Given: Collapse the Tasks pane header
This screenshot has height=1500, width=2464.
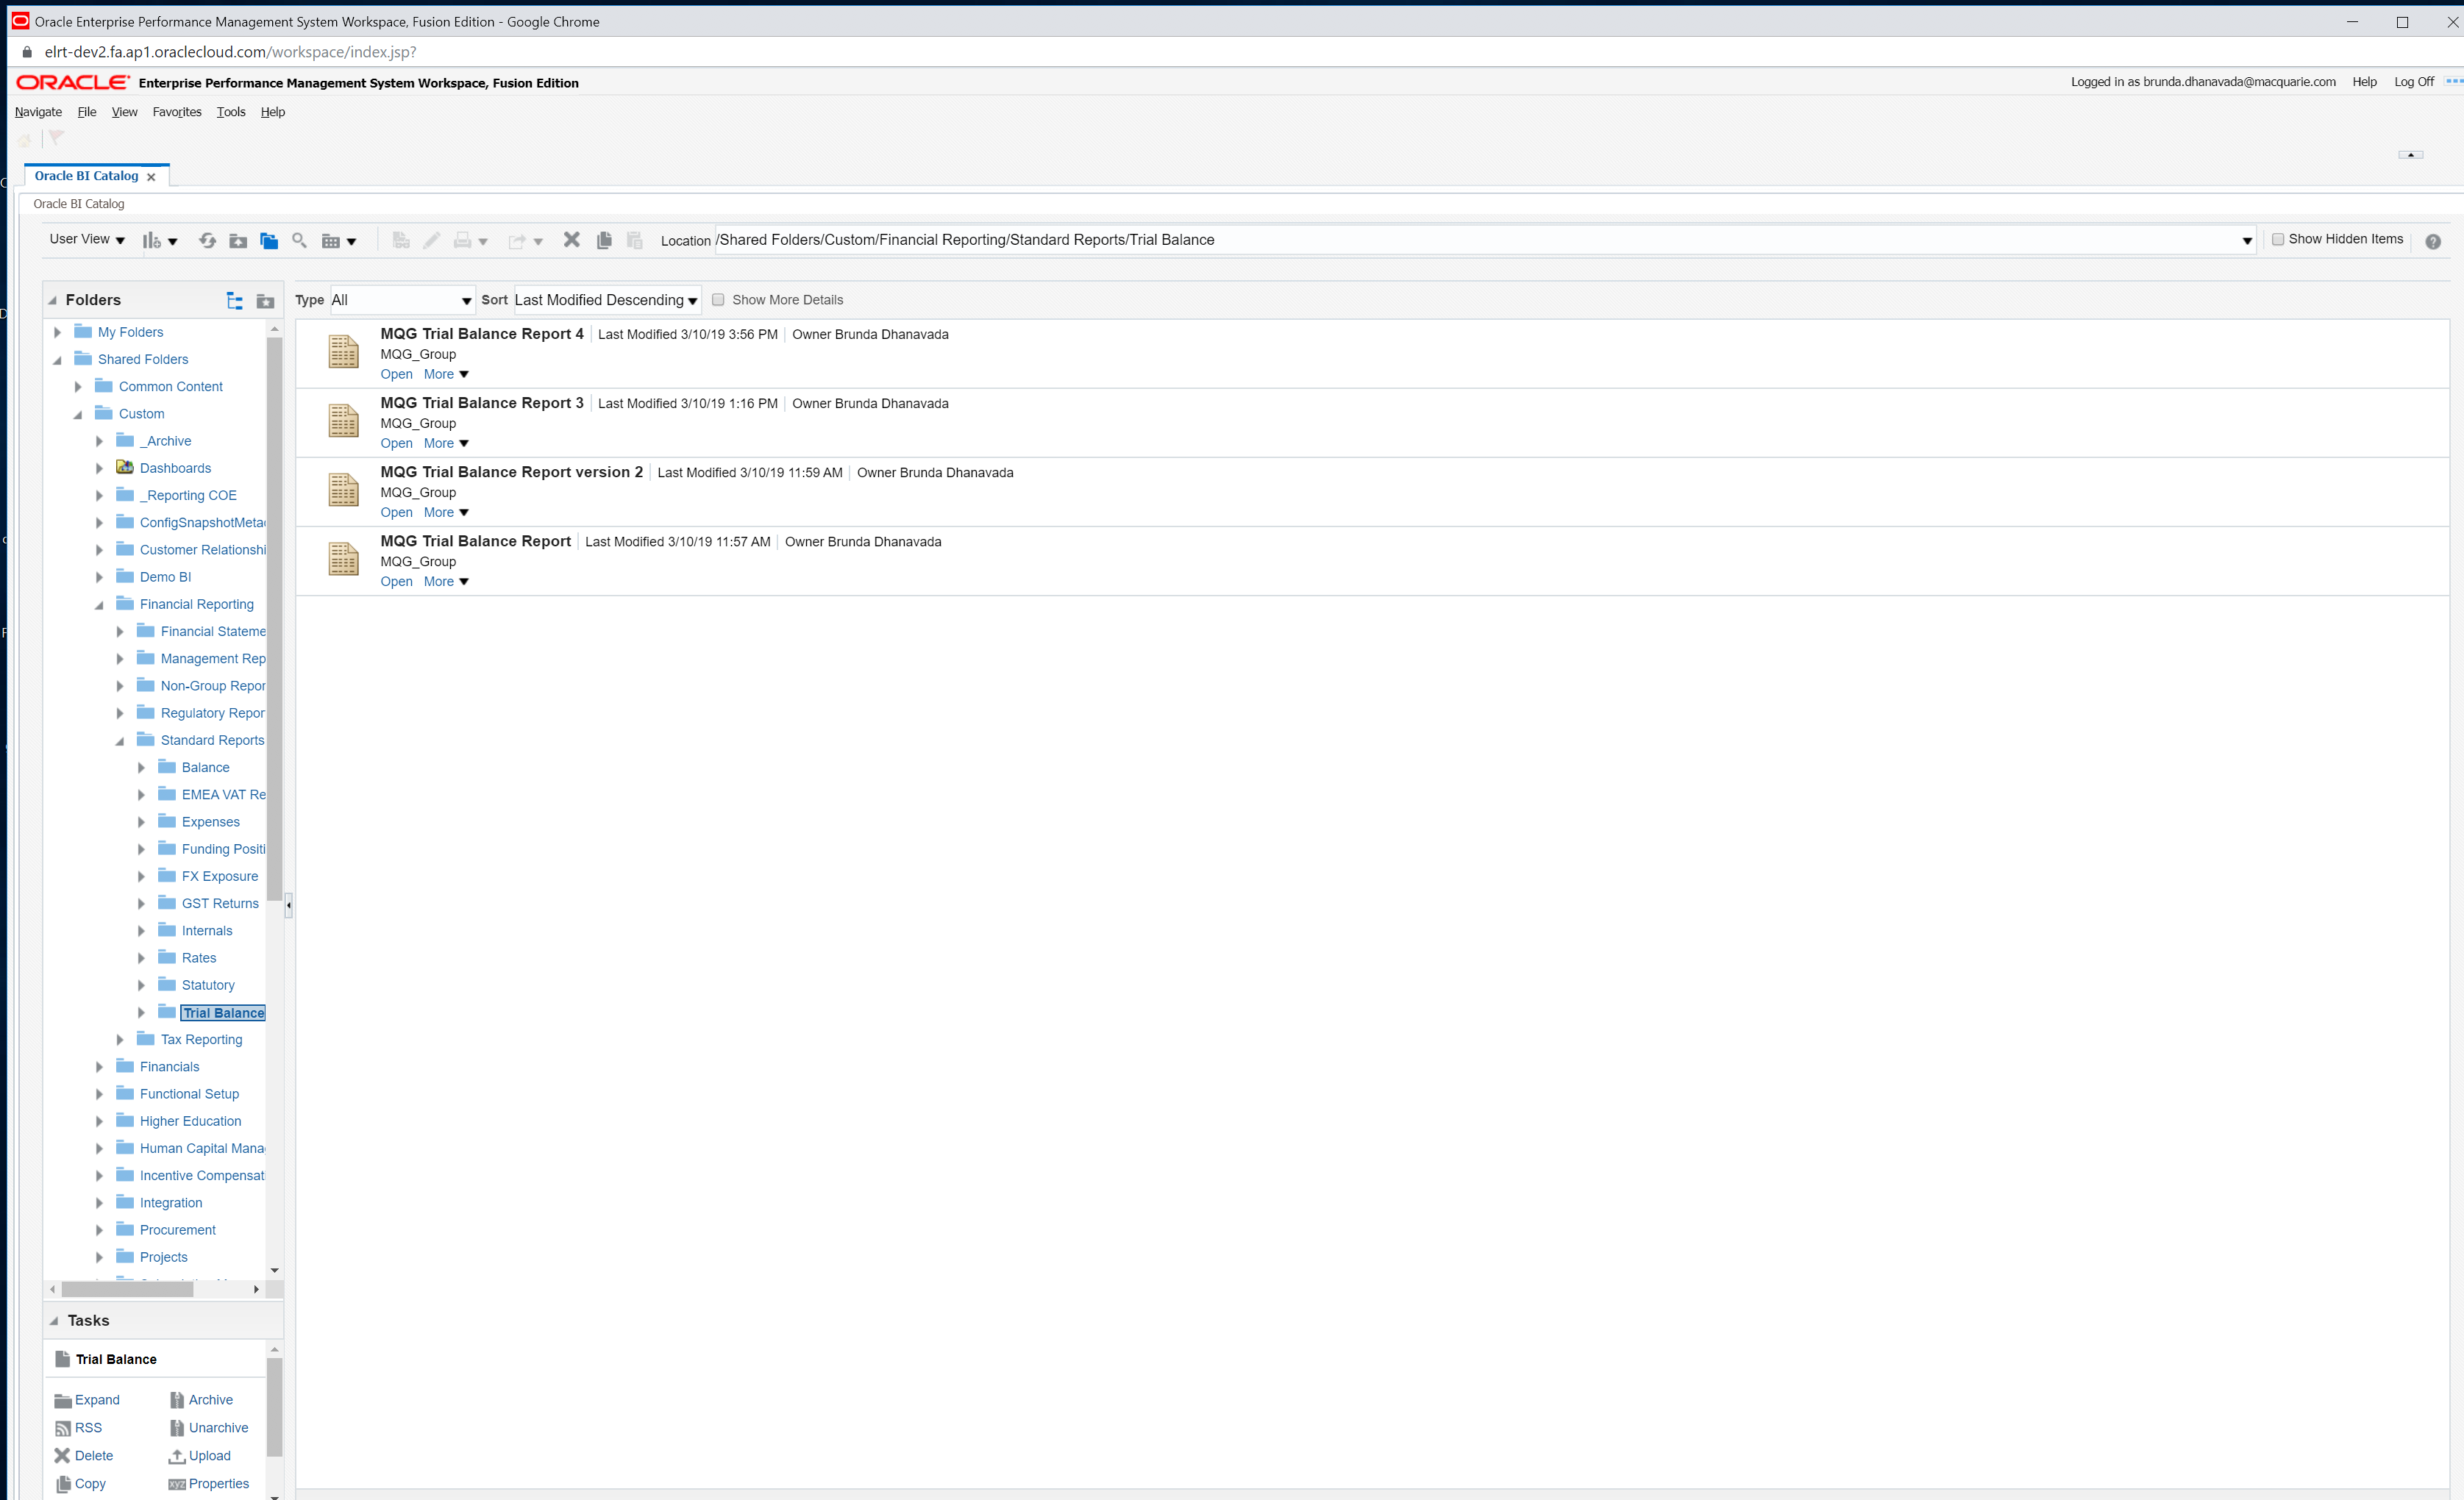Looking at the screenshot, I should pyautogui.click(x=54, y=1321).
